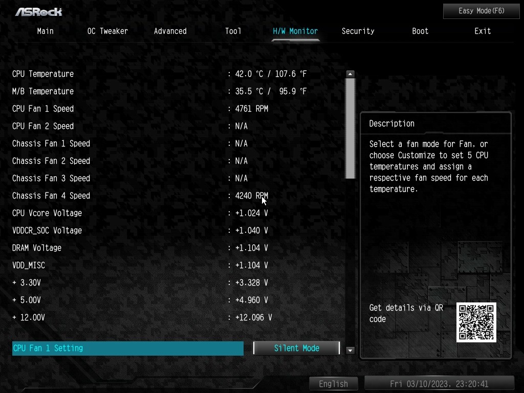Click the date and time display
This screenshot has height=393, width=524.
[x=439, y=384]
